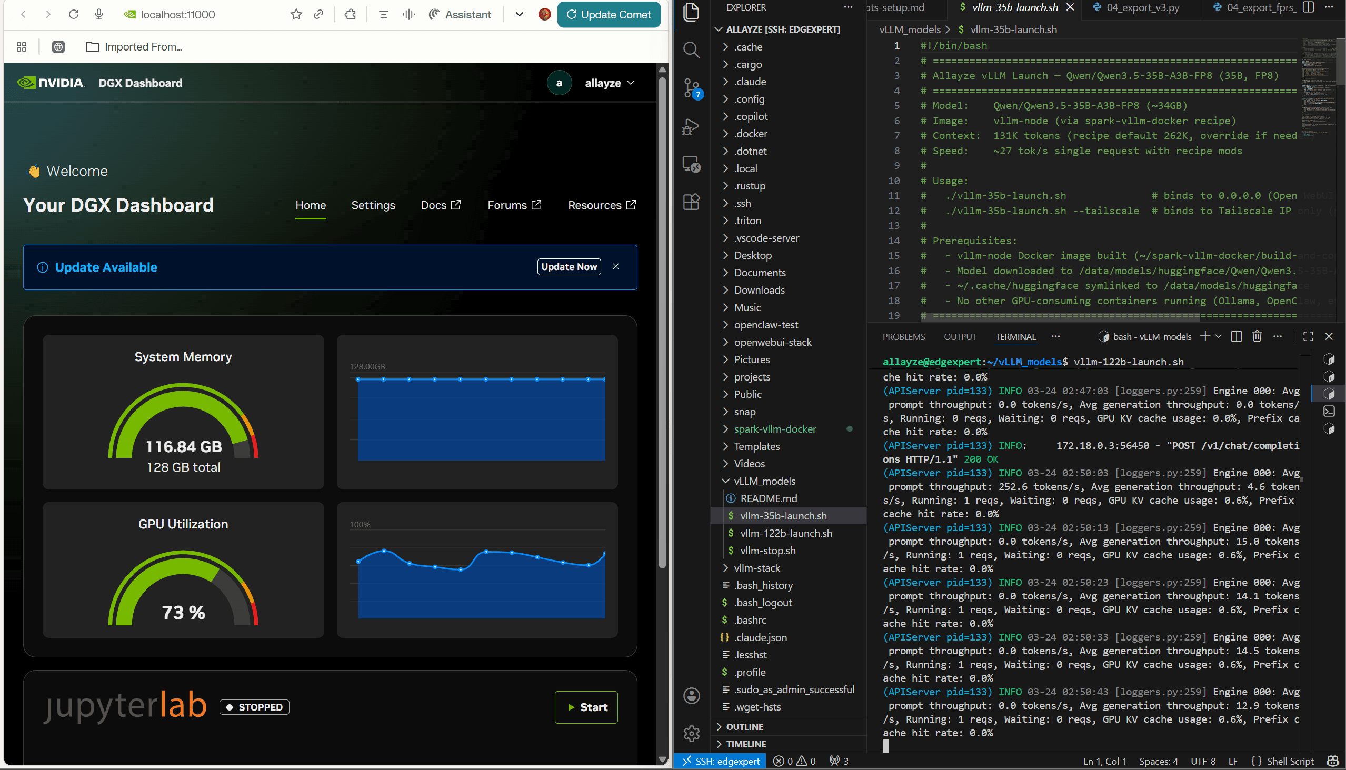
Task: Open Source Control view with badge 7
Action: tap(691, 88)
